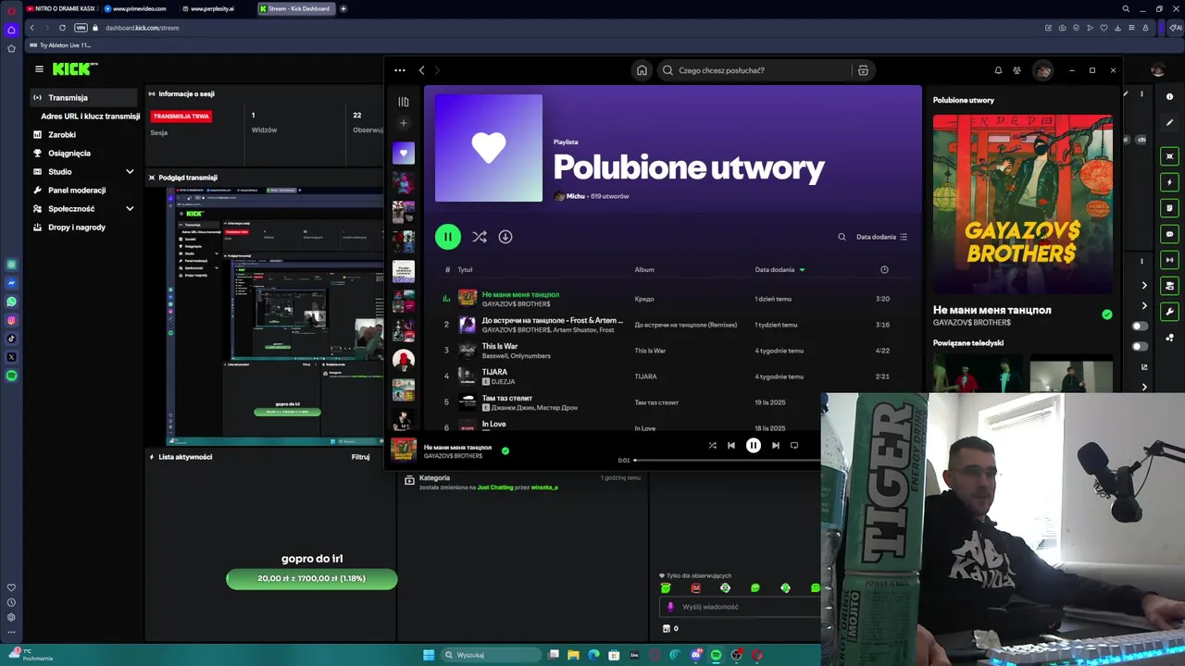Click the gopro do irl goal progress bar
The height and width of the screenshot is (666, 1185).
tap(312, 579)
